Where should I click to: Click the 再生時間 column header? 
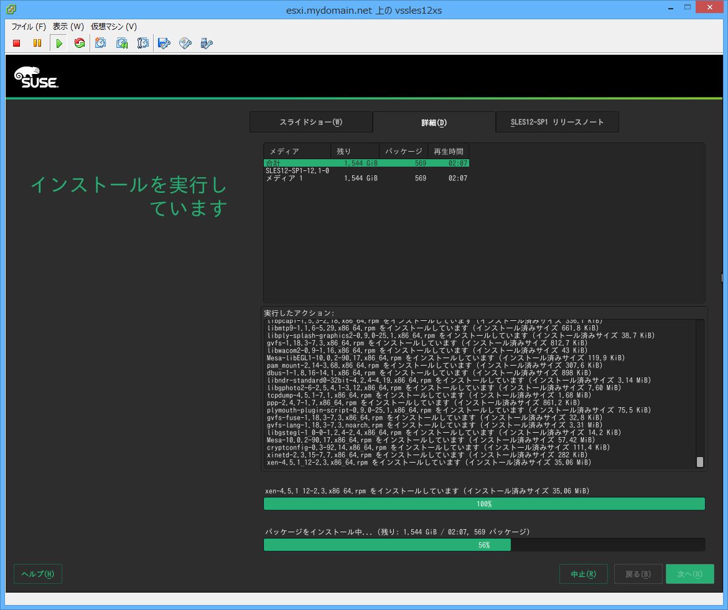click(x=449, y=151)
